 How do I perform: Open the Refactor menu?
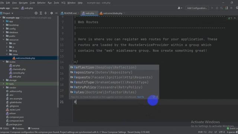pos(41,3)
